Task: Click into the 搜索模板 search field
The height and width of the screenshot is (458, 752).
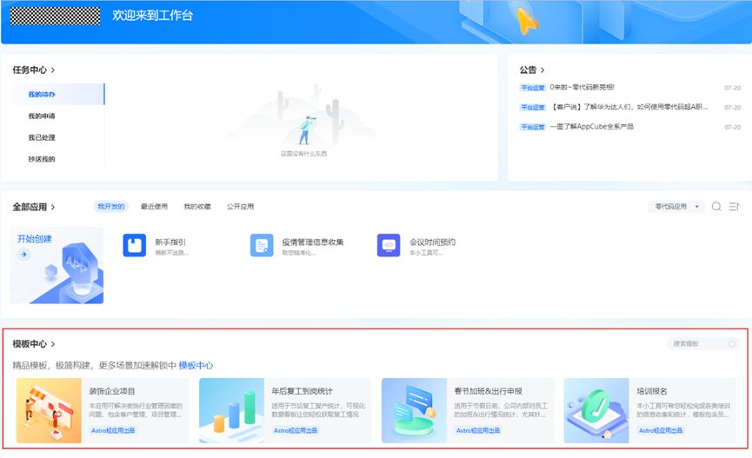Action: [x=703, y=344]
